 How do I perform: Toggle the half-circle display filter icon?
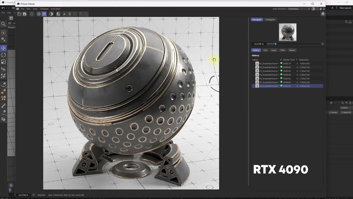click(x=51, y=14)
